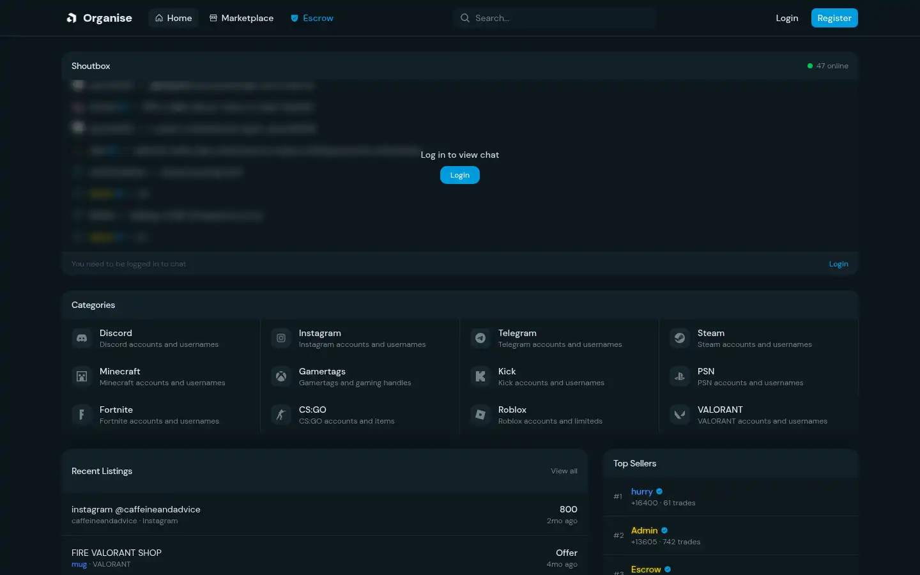Open the VALORANT category title
This screenshot has height=575, width=920.
(x=720, y=410)
